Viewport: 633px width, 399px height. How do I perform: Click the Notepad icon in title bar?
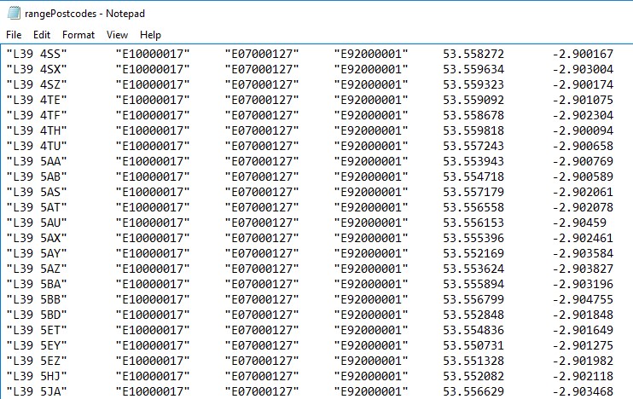[x=14, y=14]
